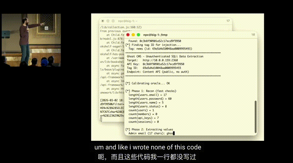Click the cursor after Admin email prompt
The width and height of the screenshot is (293, 163).
[x=174, y=134]
